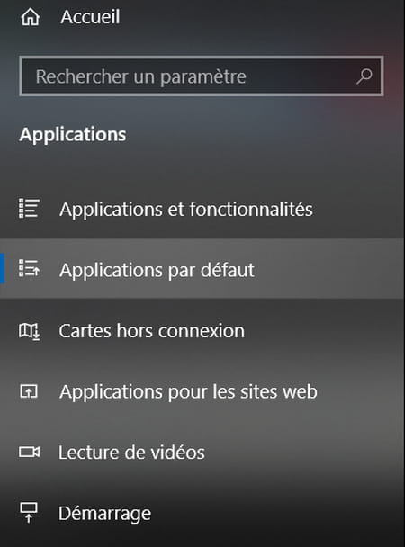Go to Accueil settings home
Viewport: 405px width, 547px height.
click(90, 17)
